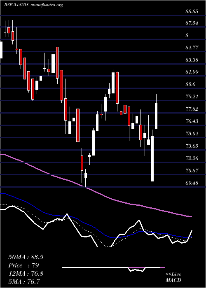Click the 87.54 price axis label
The image size is (206, 288).
pos(192,23)
